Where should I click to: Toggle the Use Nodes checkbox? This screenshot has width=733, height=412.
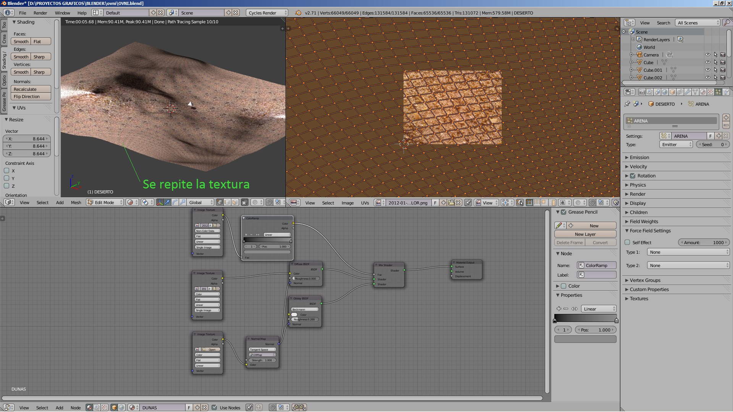point(214,407)
